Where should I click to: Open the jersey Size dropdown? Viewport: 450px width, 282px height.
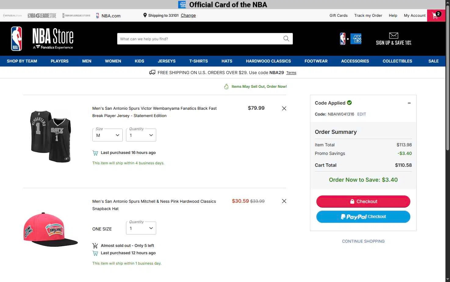point(107,135)
